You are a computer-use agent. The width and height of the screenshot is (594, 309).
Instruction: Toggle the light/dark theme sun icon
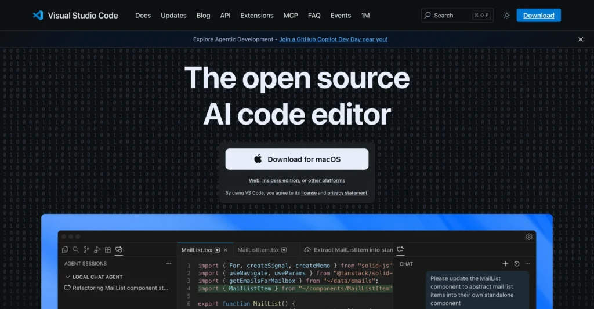coord(506,16)
